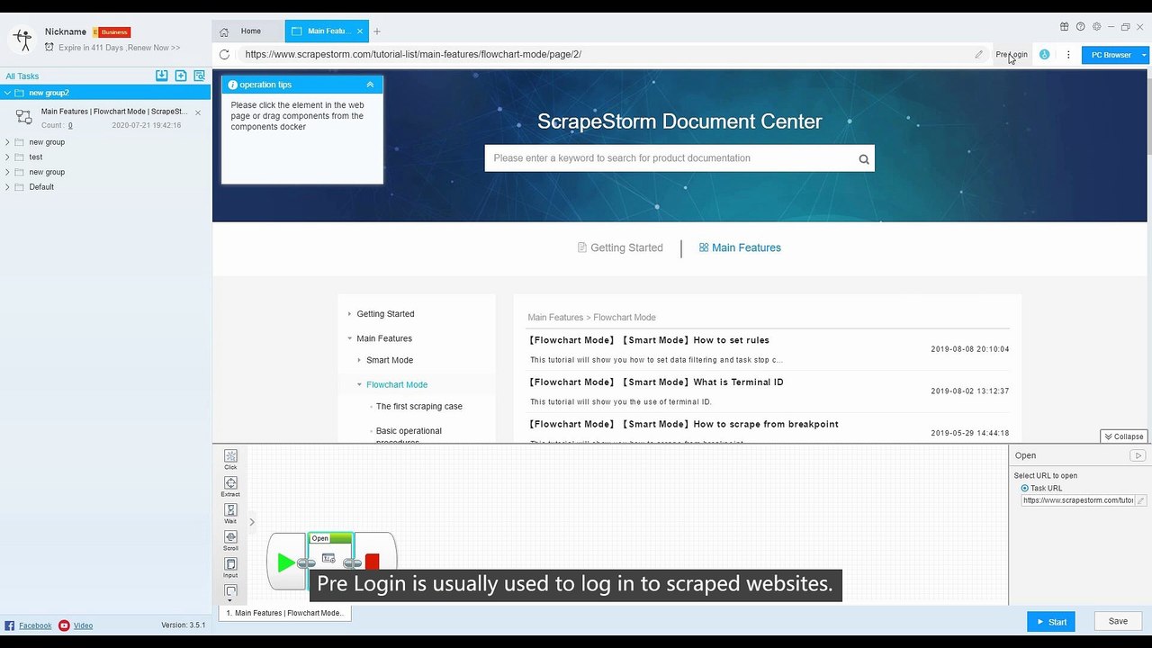Click the Pre Login button
Viewport: 1152px width, 648px height.
coord(1012,54)
